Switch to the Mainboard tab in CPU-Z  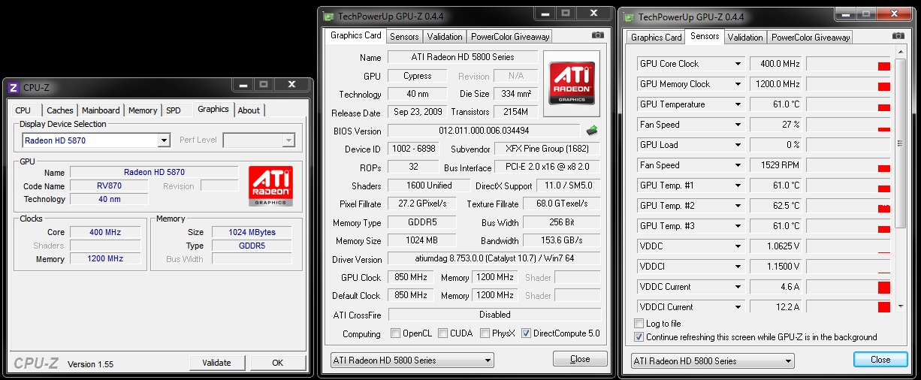click(101, 110)
